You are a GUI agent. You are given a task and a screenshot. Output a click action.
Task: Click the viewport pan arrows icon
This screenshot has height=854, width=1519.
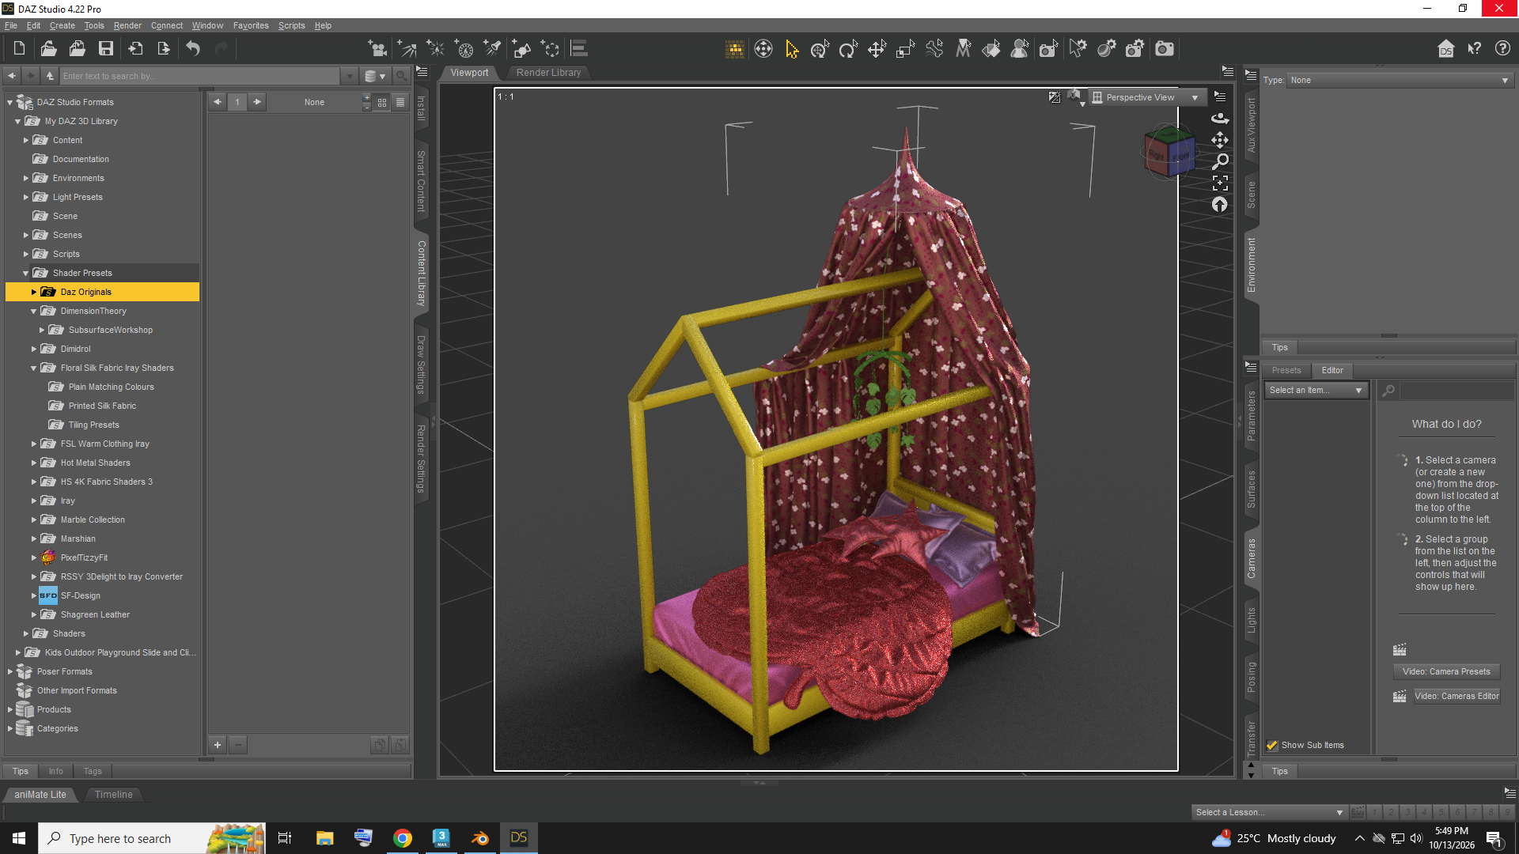[x=1220, y=140]
